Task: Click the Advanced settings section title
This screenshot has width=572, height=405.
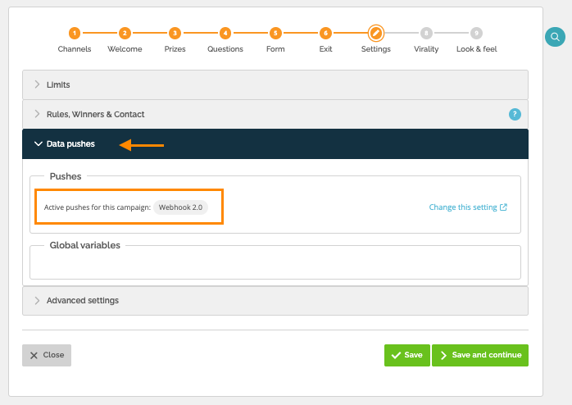Action: click(x=83, y=300)
